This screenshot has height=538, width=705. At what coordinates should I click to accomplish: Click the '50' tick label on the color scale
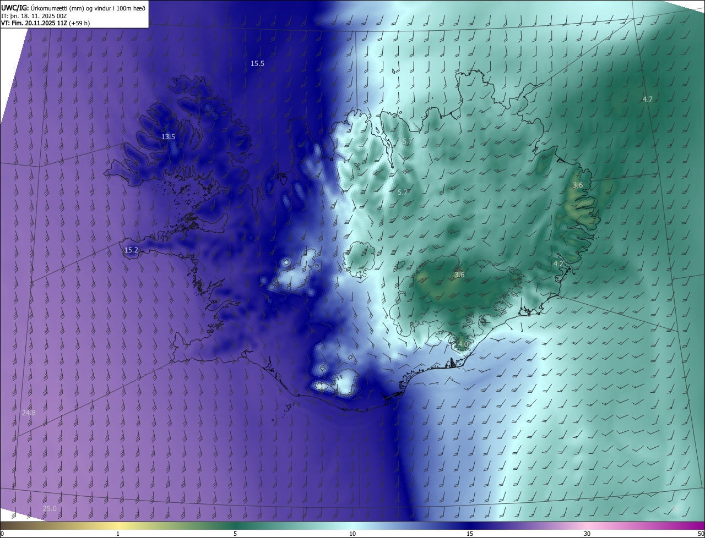(700, 534)
